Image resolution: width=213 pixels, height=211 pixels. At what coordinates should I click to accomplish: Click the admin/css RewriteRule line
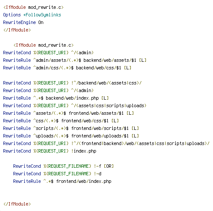coord(67,68)
